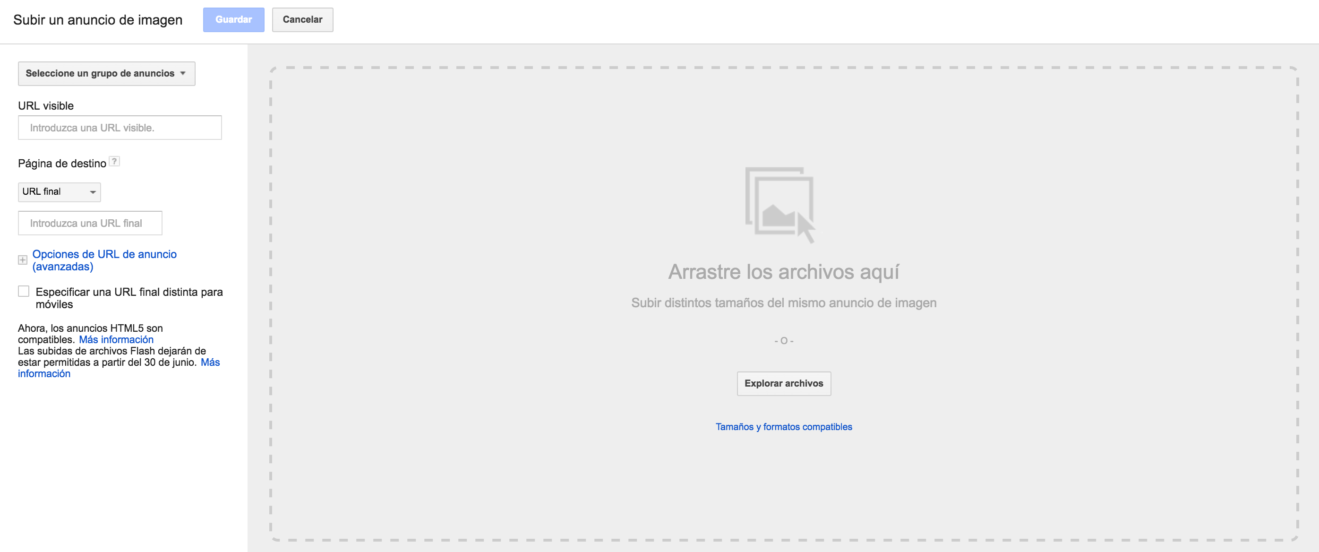Click the Introduzca una URL final field
1319x552 pixels.
90,223
